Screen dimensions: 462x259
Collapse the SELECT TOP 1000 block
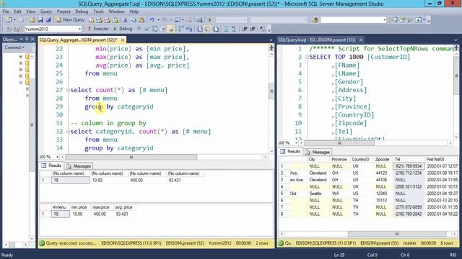click(307, 58)
